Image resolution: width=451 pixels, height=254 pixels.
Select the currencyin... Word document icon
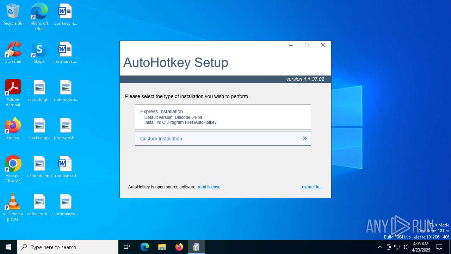(66, 15)
